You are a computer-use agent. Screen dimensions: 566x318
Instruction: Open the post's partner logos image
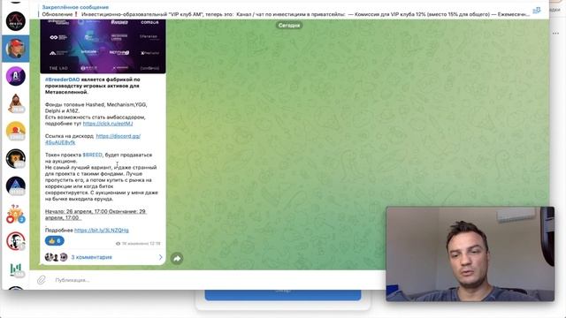(x=103, y=46)
